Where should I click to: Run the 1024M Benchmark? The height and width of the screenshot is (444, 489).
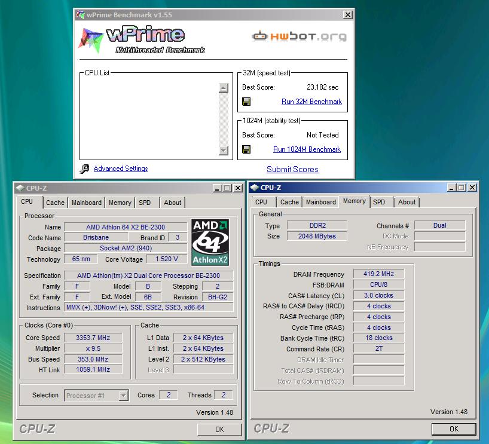(307, 149)
